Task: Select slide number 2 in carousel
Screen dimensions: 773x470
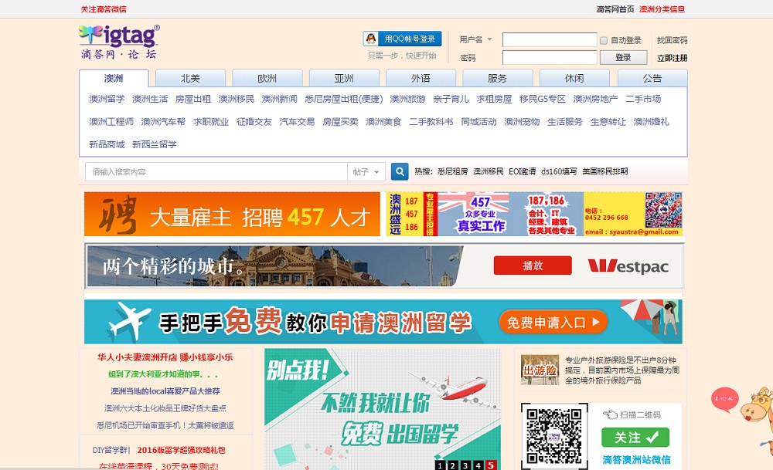Action: (452, 465)
